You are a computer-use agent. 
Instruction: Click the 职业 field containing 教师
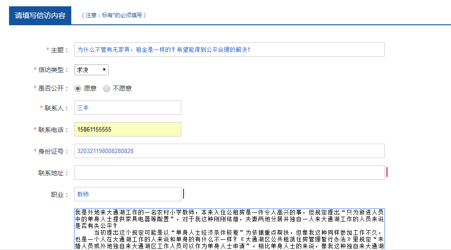point(128,194)
